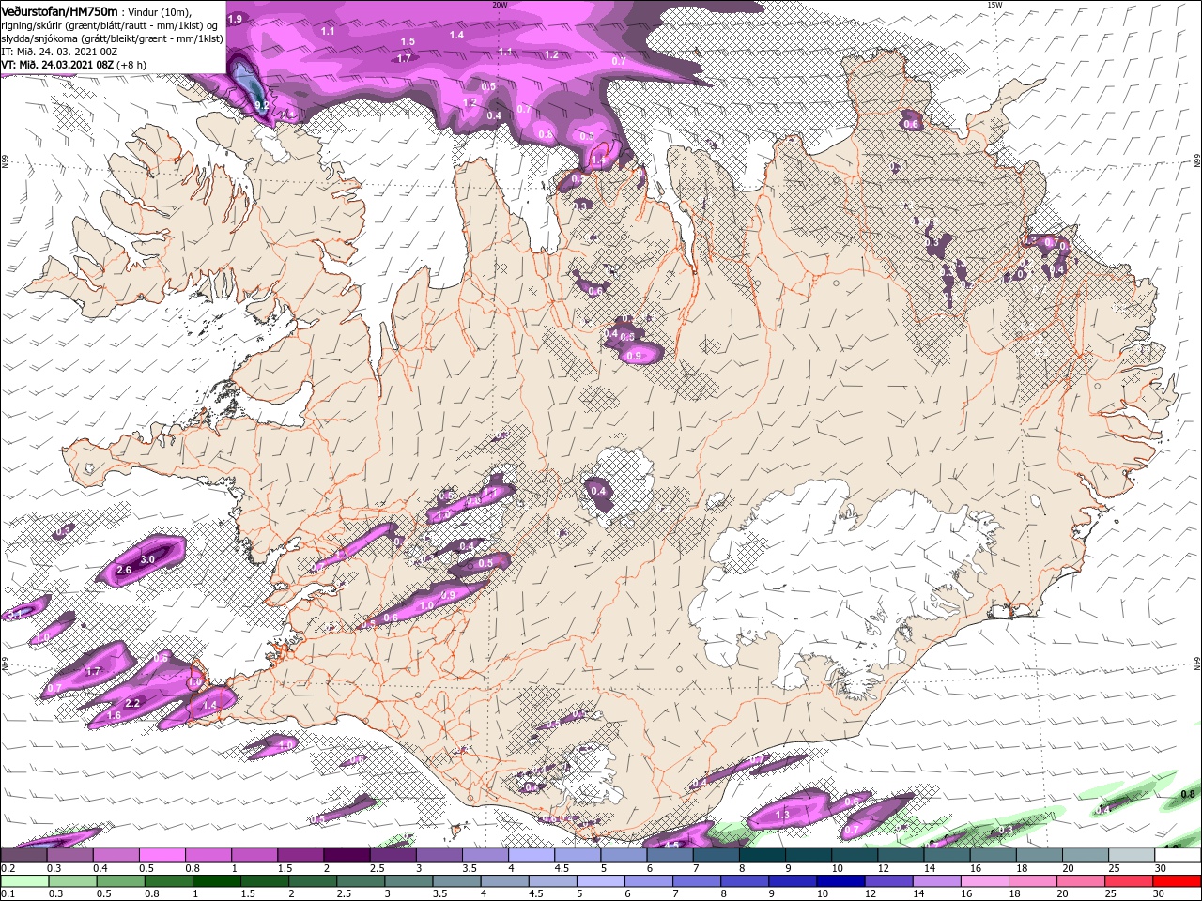Screen dimensions: 1202x901
Task: Click the 2.6 precipitation value off the west coast
Action: pos(124,571)
